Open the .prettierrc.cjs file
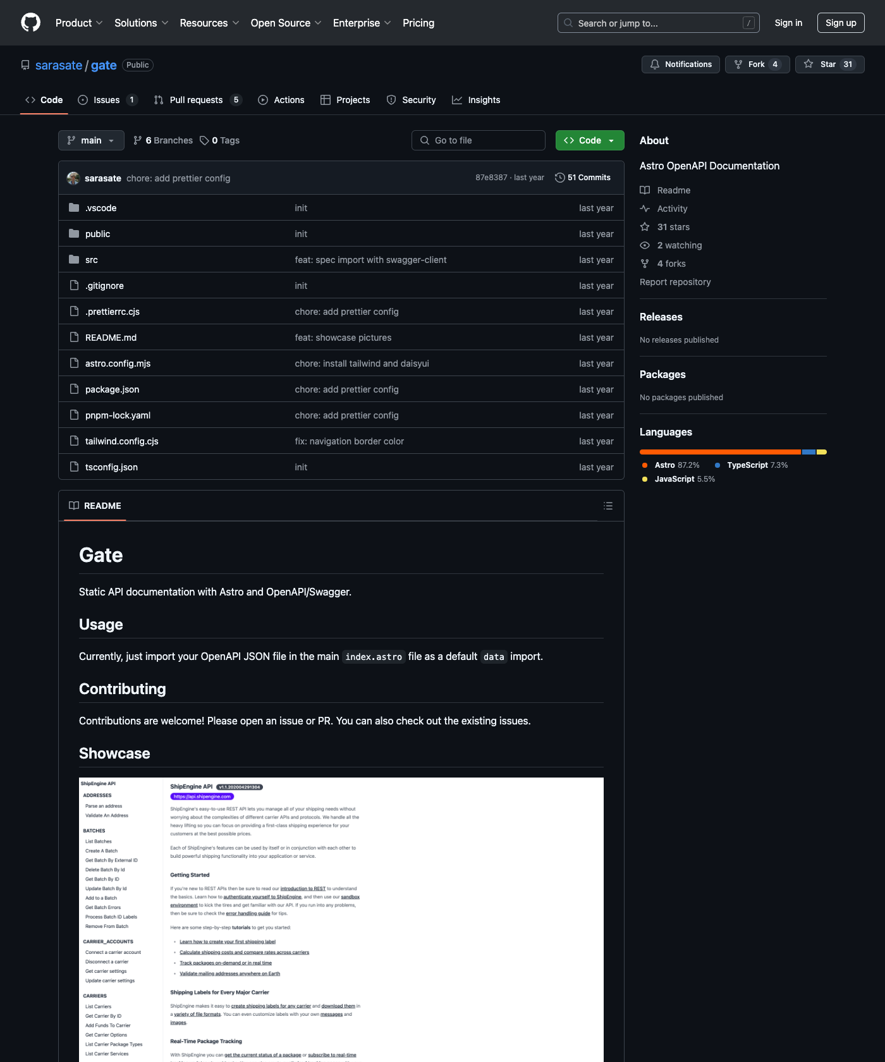This screenshot has height=1062, width=885. 113,312
